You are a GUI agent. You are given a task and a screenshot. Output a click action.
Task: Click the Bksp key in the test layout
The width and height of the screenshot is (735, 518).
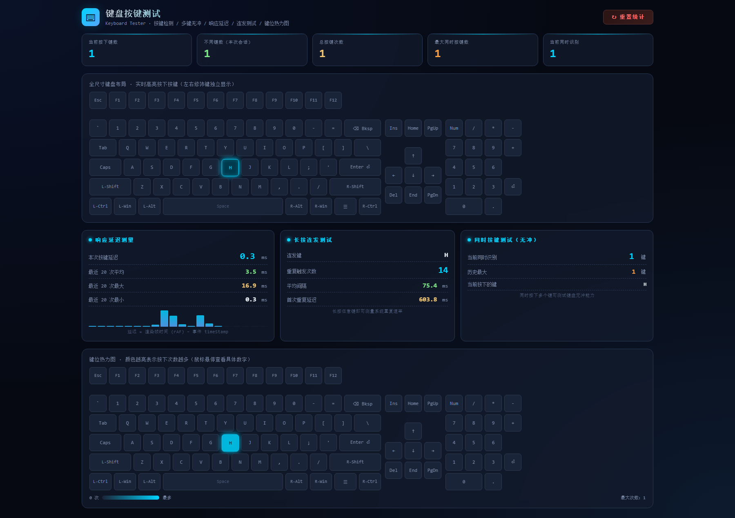point(363,128)
